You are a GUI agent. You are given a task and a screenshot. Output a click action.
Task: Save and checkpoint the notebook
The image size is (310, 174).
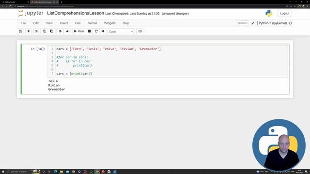pyautogui.click(x=20, y=31)
